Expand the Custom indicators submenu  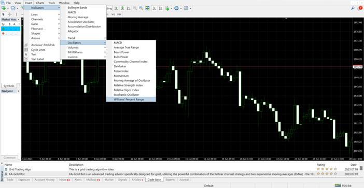pyautogui.click(x=83, y=57)
